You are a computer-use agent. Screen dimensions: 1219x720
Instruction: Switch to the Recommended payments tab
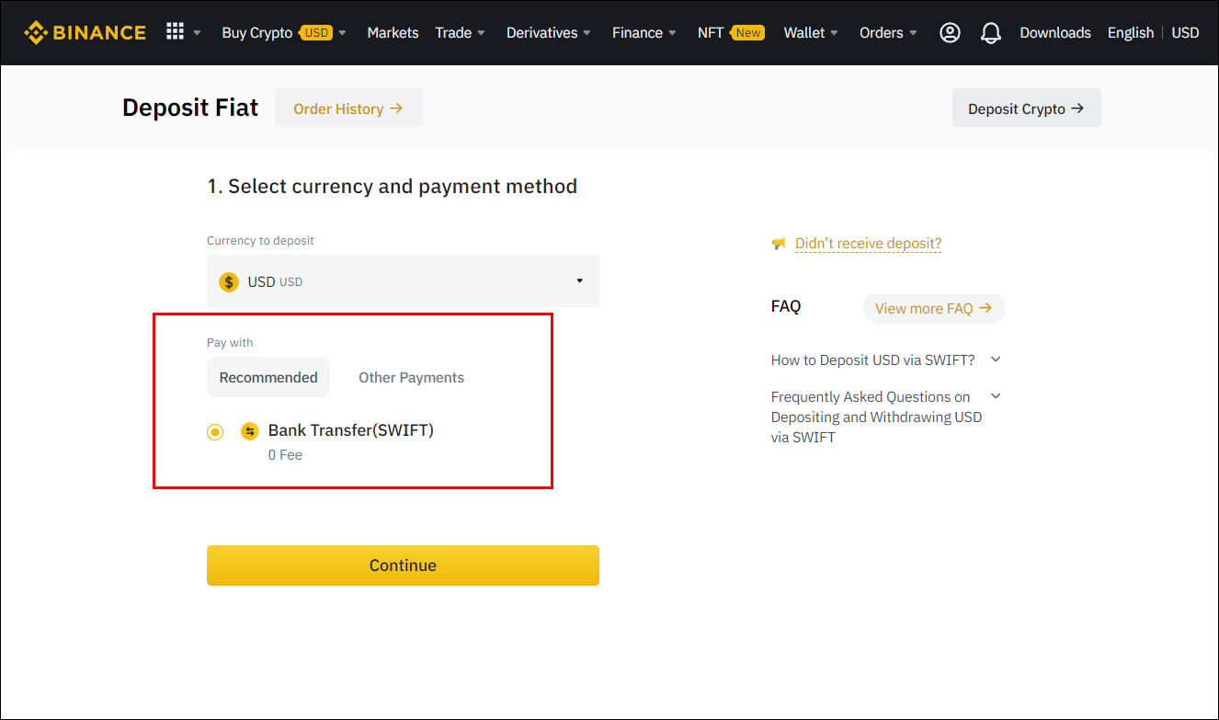268,377
